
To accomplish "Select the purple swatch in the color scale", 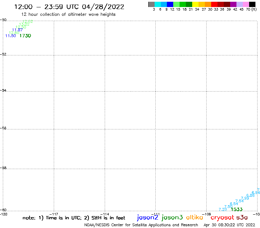I will click(x=233, y=4).
